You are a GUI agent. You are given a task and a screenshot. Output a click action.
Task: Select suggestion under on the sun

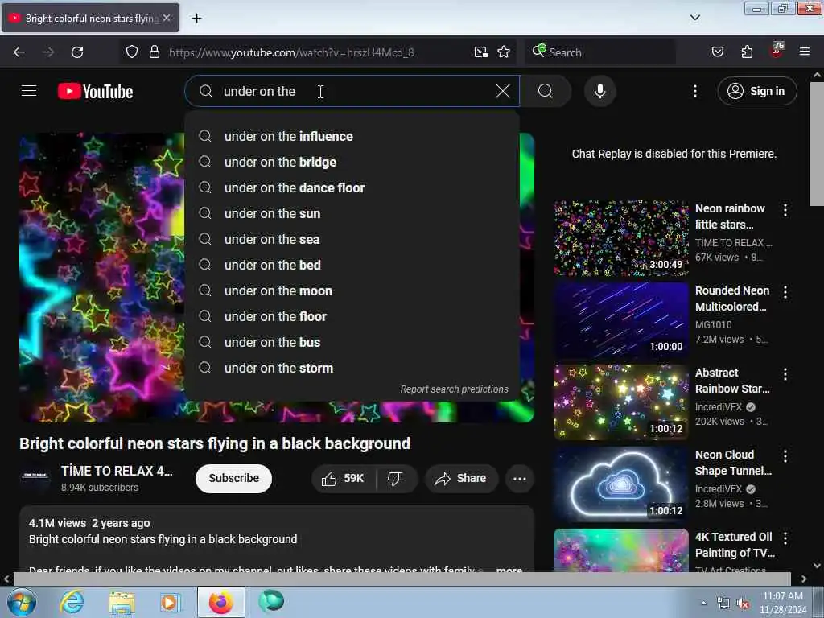(352, 213)
